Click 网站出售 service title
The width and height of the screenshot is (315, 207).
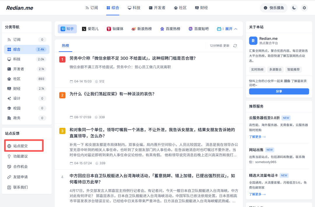click(256, 150)
